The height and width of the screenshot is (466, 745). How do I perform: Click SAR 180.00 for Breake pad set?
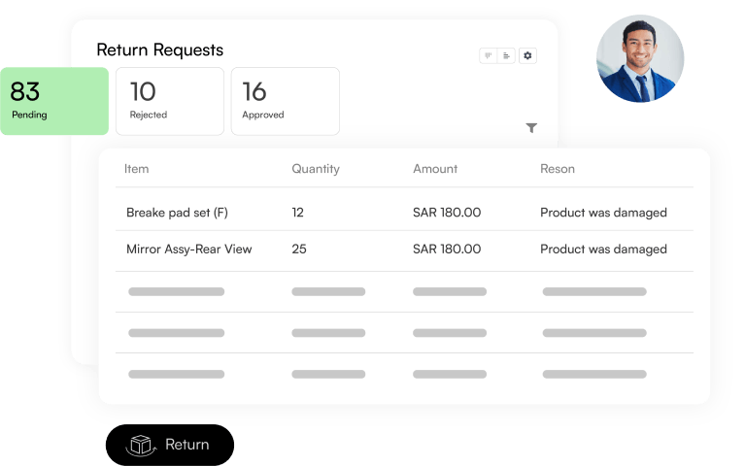point(447,213)
